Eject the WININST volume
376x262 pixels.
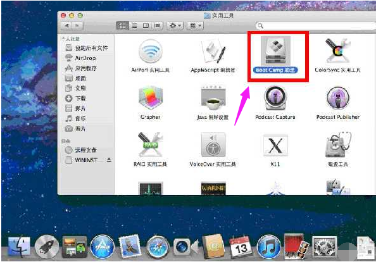pyautogui.click(x=109, y=160)
